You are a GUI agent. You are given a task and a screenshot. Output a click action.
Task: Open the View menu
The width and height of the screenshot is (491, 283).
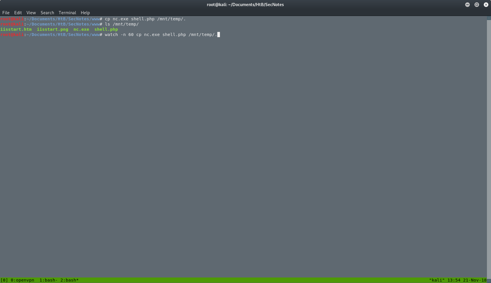31,12
